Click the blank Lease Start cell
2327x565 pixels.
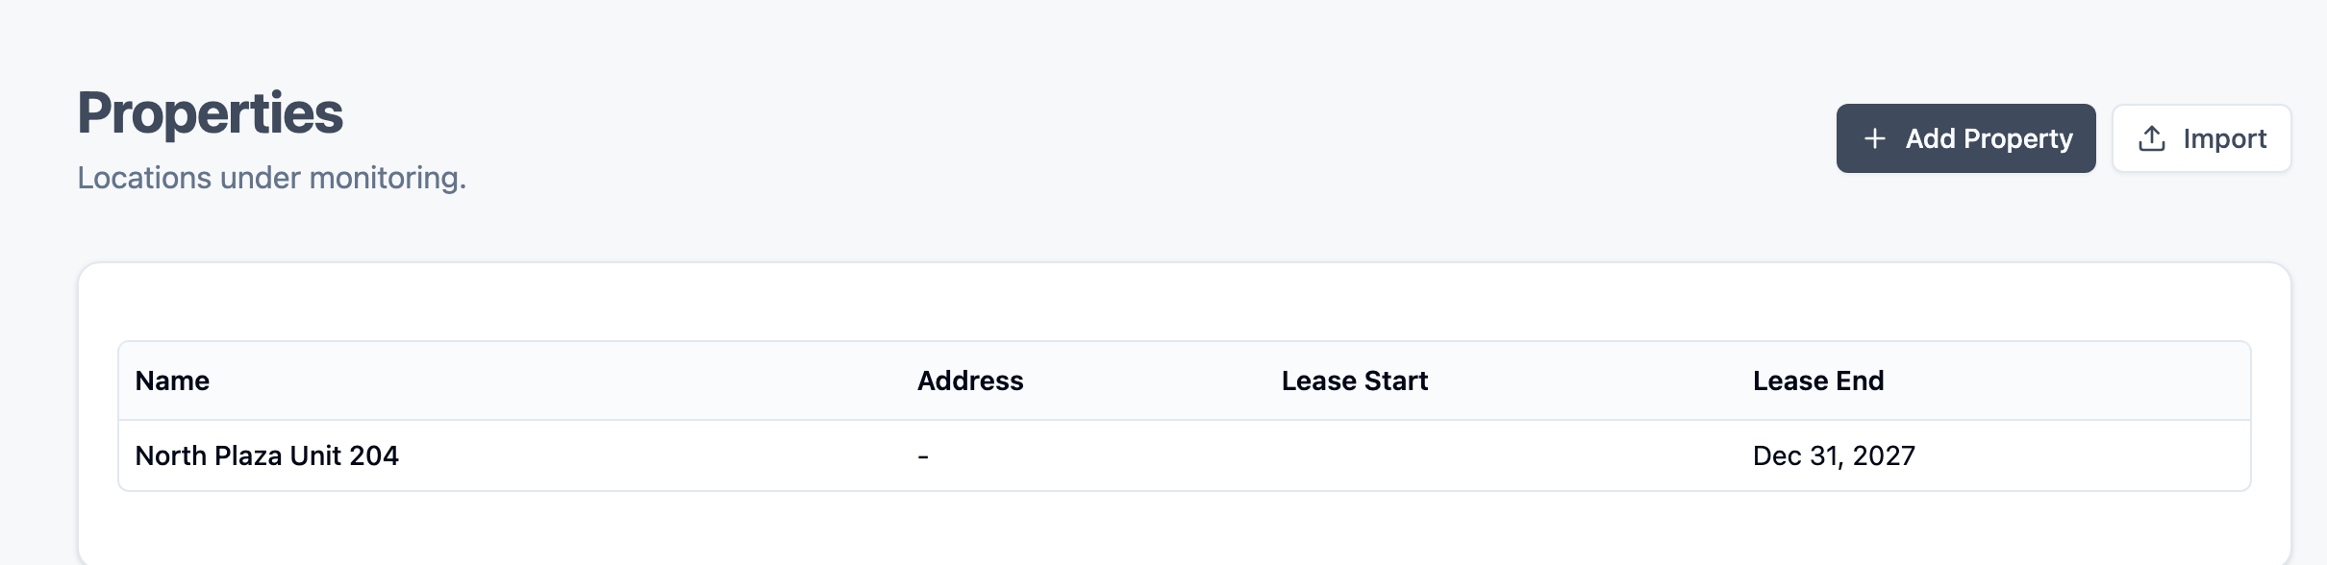[1355, 455]
